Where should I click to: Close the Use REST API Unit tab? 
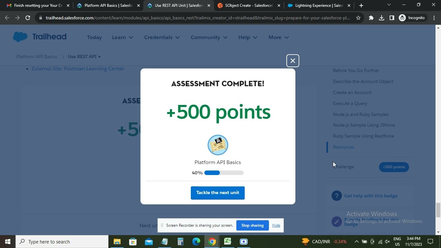click(208, 6)
